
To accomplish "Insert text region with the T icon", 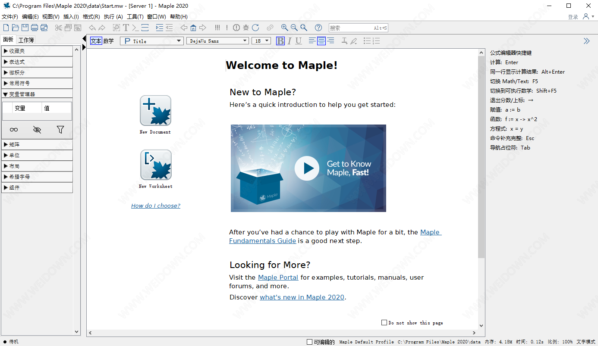I will [126, 28].
